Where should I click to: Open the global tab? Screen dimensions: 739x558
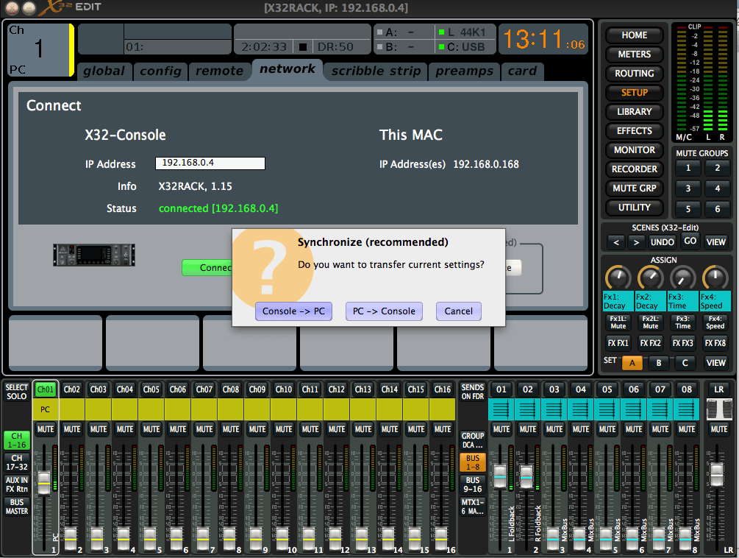coord(104,71)
